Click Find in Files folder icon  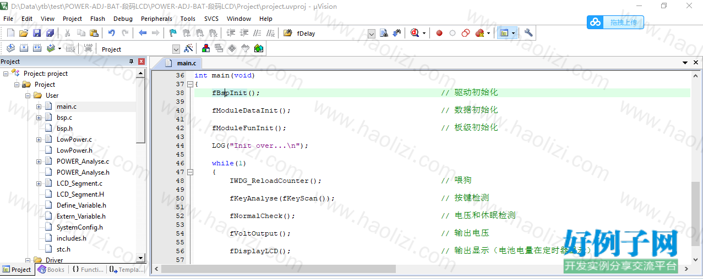tap(287, 33)
